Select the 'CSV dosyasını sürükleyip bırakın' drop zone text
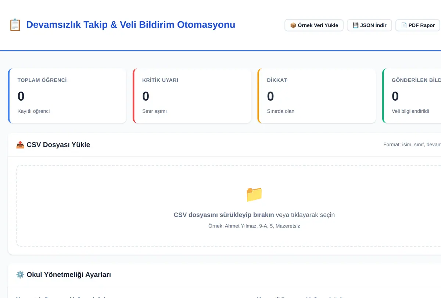 pyautogui.click(x=224, y=215)
